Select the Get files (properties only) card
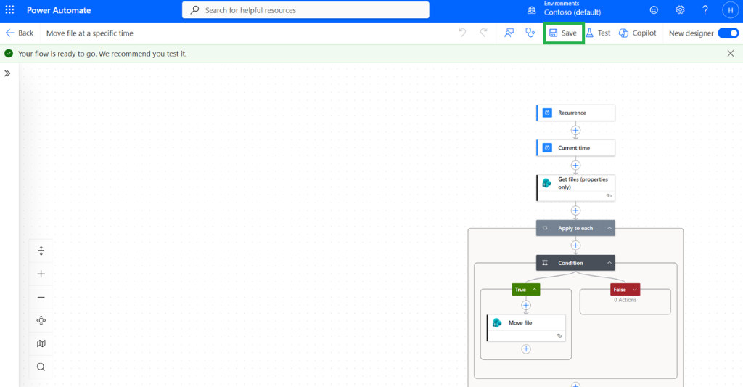The width and height of the screenshot is (743, 387). (575, 188)
